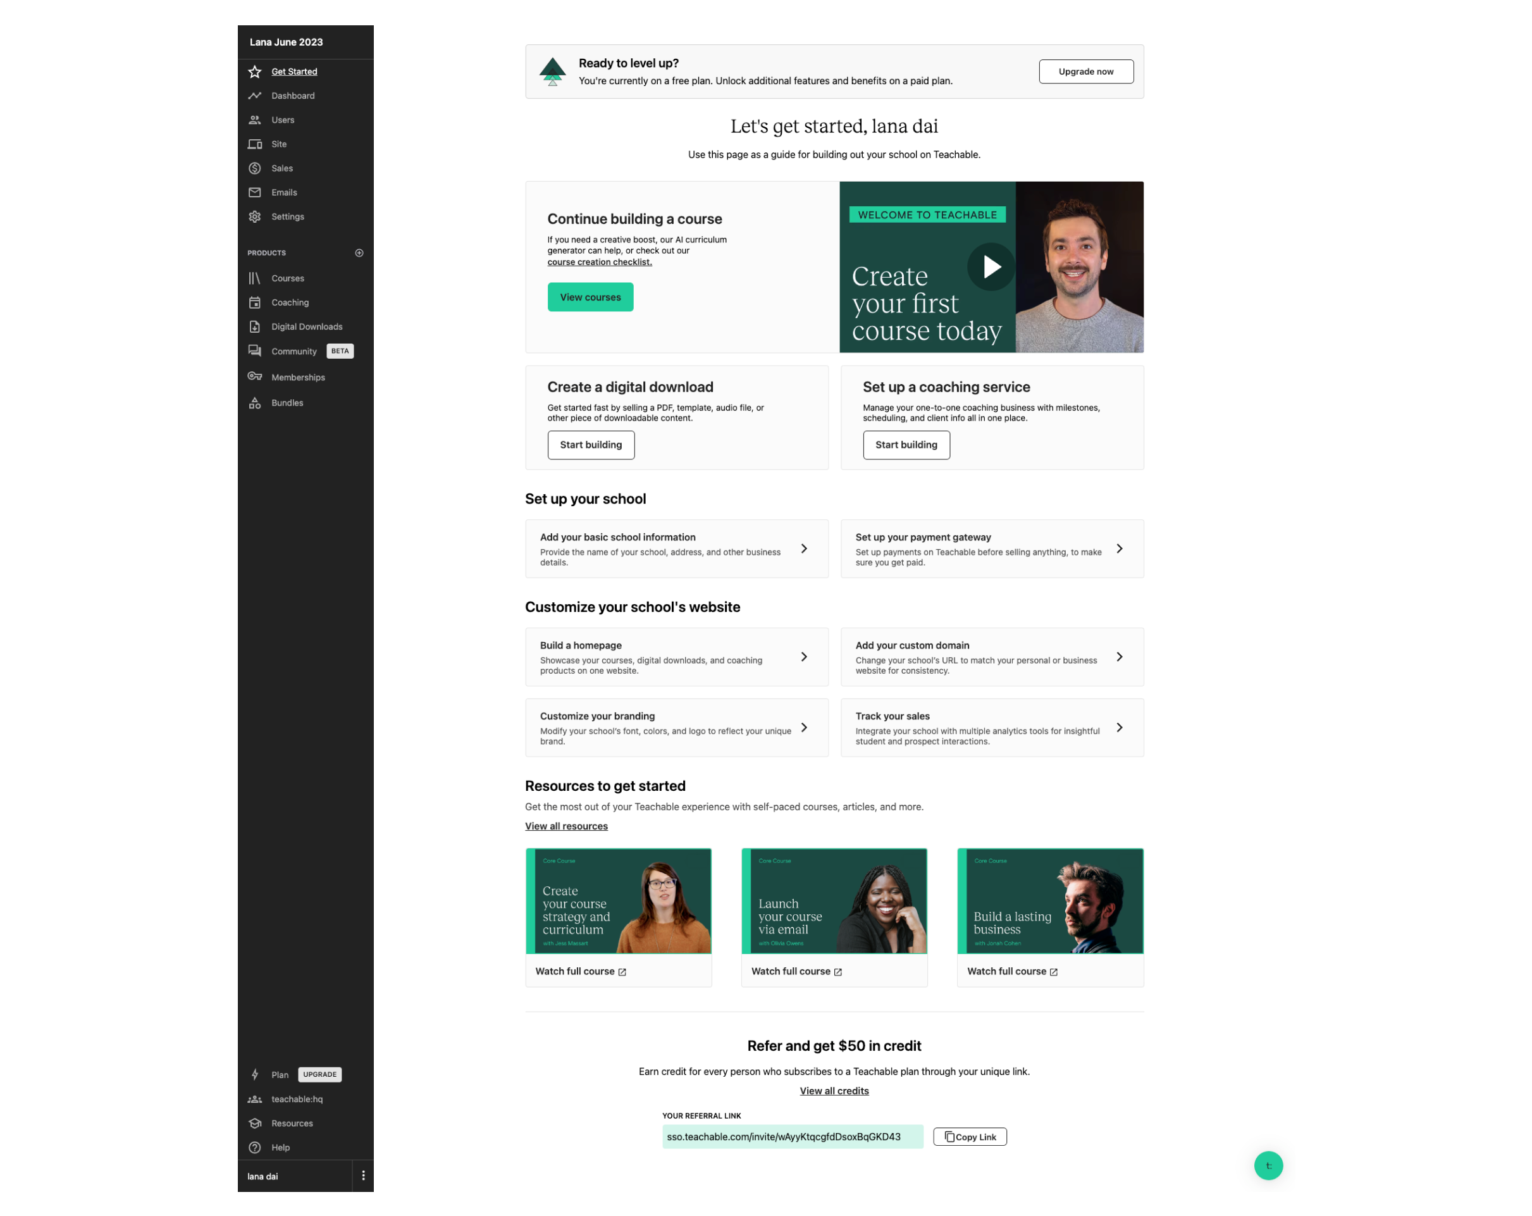Go to Community in the sidebar
Screen dimensions: 1532x1216
tap(293, 352)
